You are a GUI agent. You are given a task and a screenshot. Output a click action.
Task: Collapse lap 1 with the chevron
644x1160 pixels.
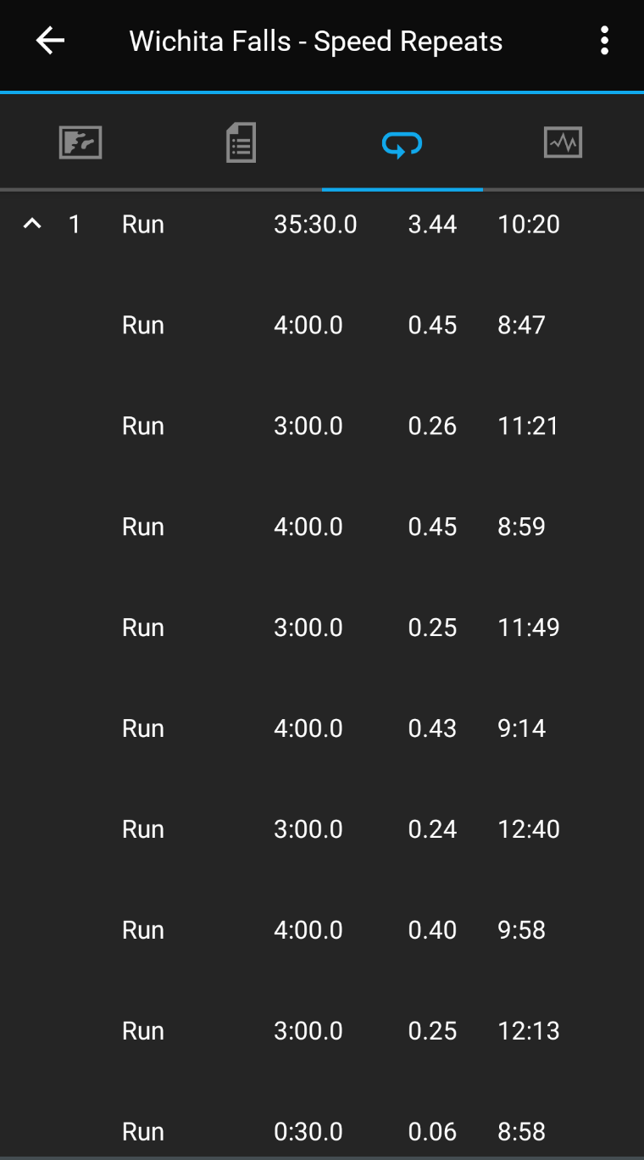32,225
